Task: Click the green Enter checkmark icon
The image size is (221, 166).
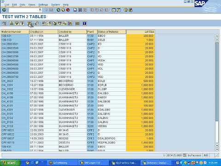Action: [4, 10]
